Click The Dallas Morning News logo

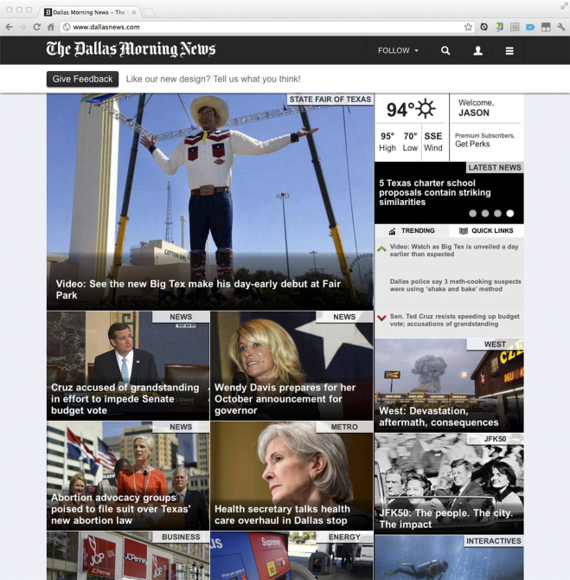(x=131, y=49)
